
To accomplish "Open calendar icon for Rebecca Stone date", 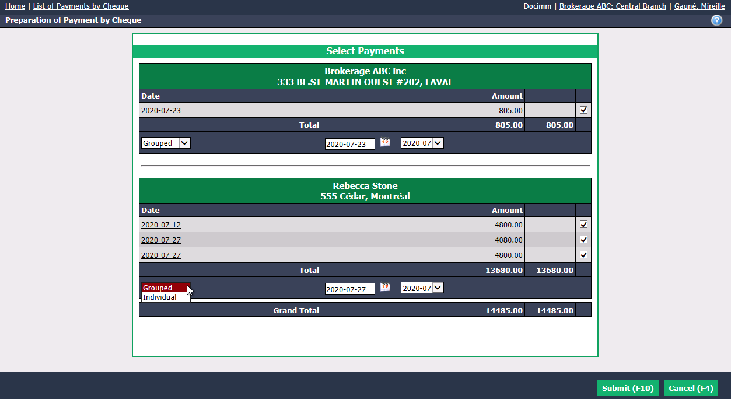I will coord(385,286).
